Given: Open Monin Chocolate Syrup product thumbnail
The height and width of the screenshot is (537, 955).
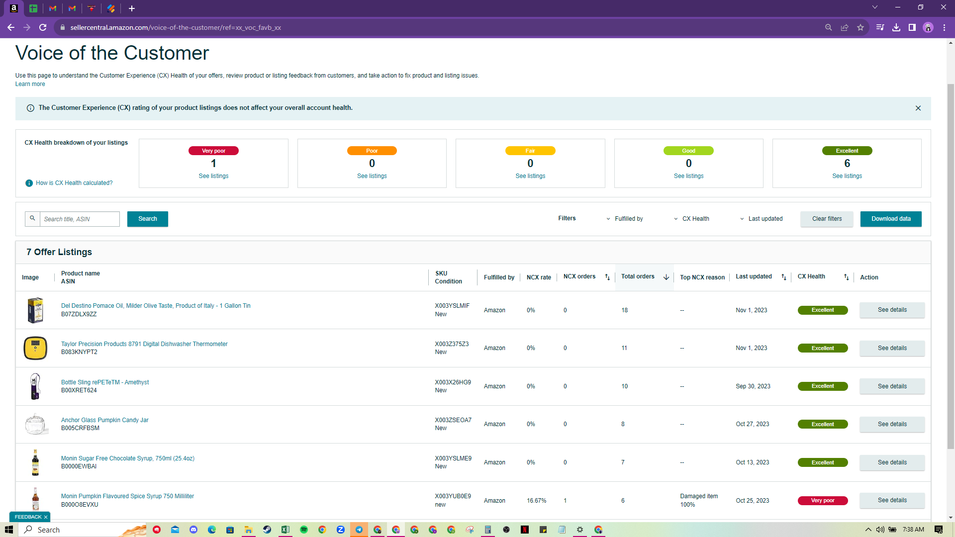Looking at the screenshot, I should [35, 462].
